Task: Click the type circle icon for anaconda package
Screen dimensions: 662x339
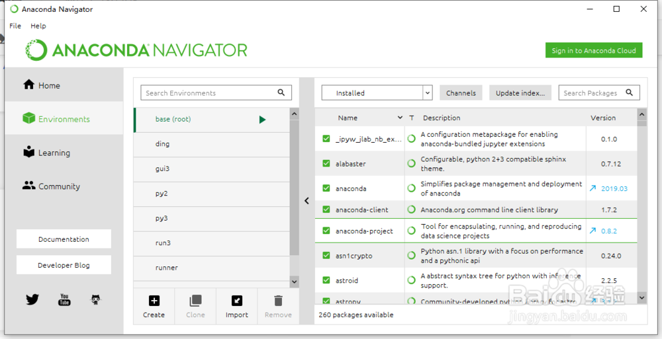Action: [x=411, y=188]
